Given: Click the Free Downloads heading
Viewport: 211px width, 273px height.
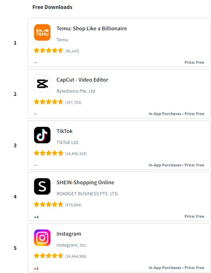Looking at the screenshot, I should click(53, 7).
